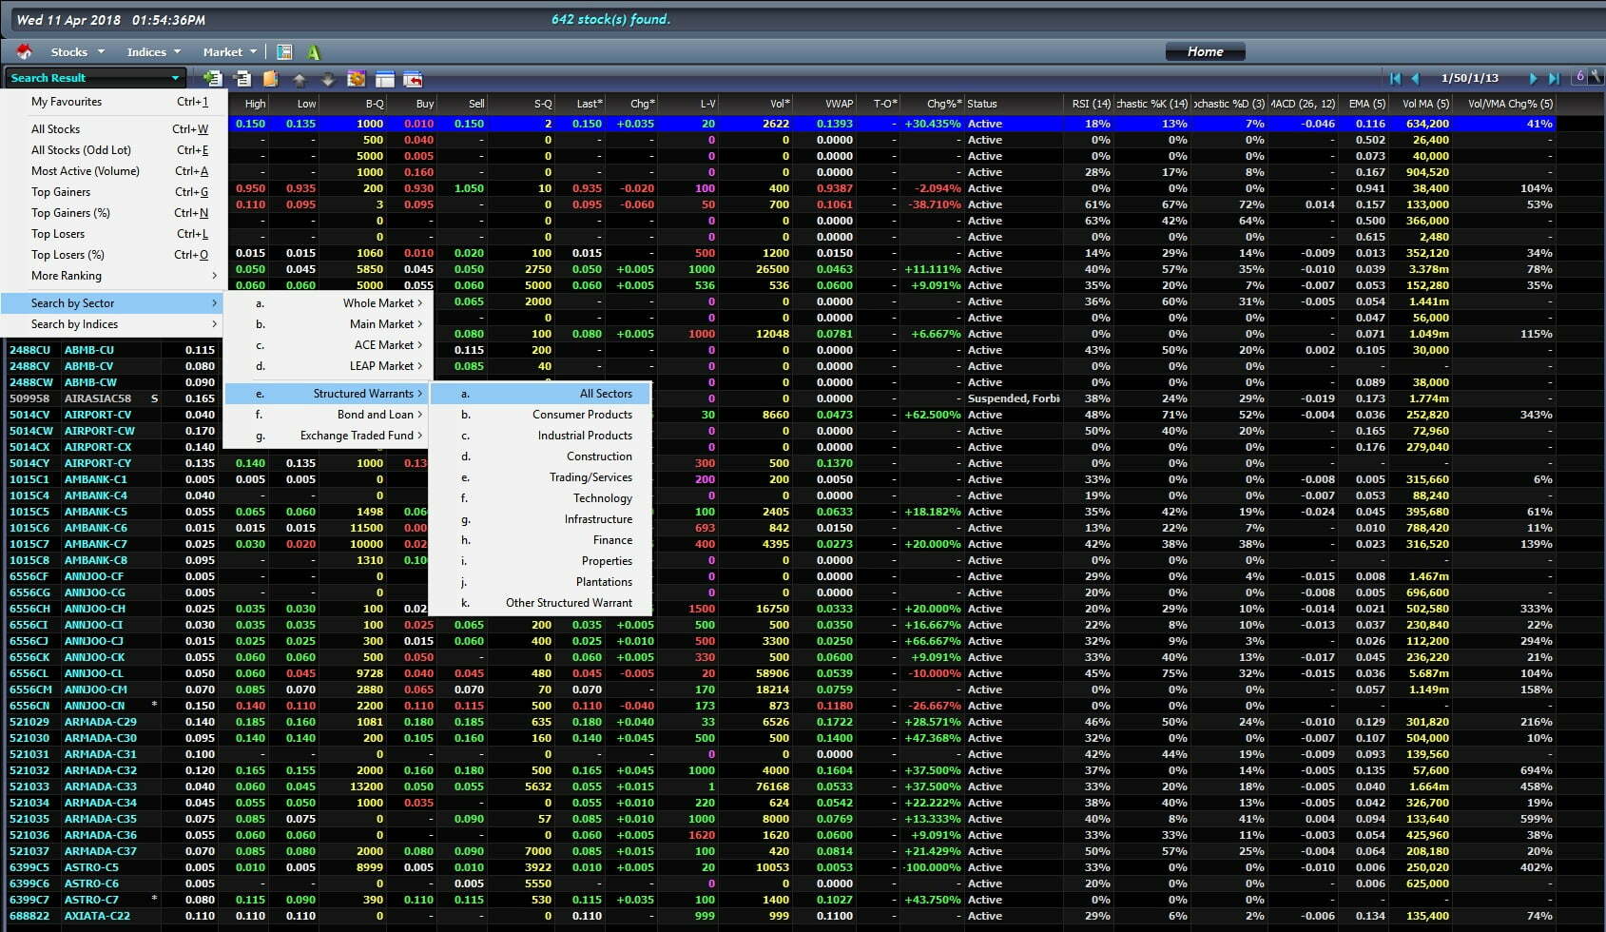1606x932 pixels.
Task: Click the orange notebook icon in toolbar
Action: (x=270, y=79)
